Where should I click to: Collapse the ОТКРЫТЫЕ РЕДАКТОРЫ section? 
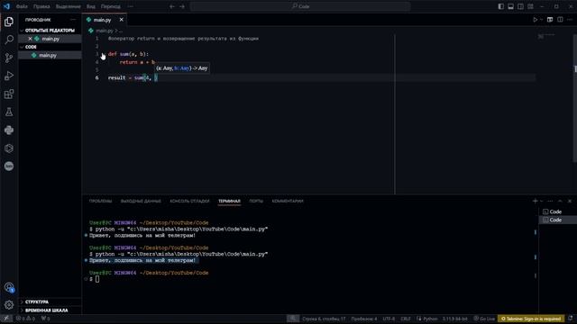coord(50,30)
